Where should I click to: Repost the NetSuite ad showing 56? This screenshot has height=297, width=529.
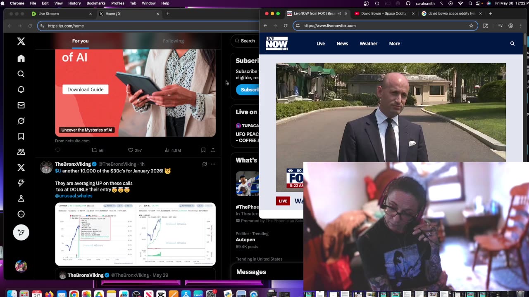(x=98, y=150)
